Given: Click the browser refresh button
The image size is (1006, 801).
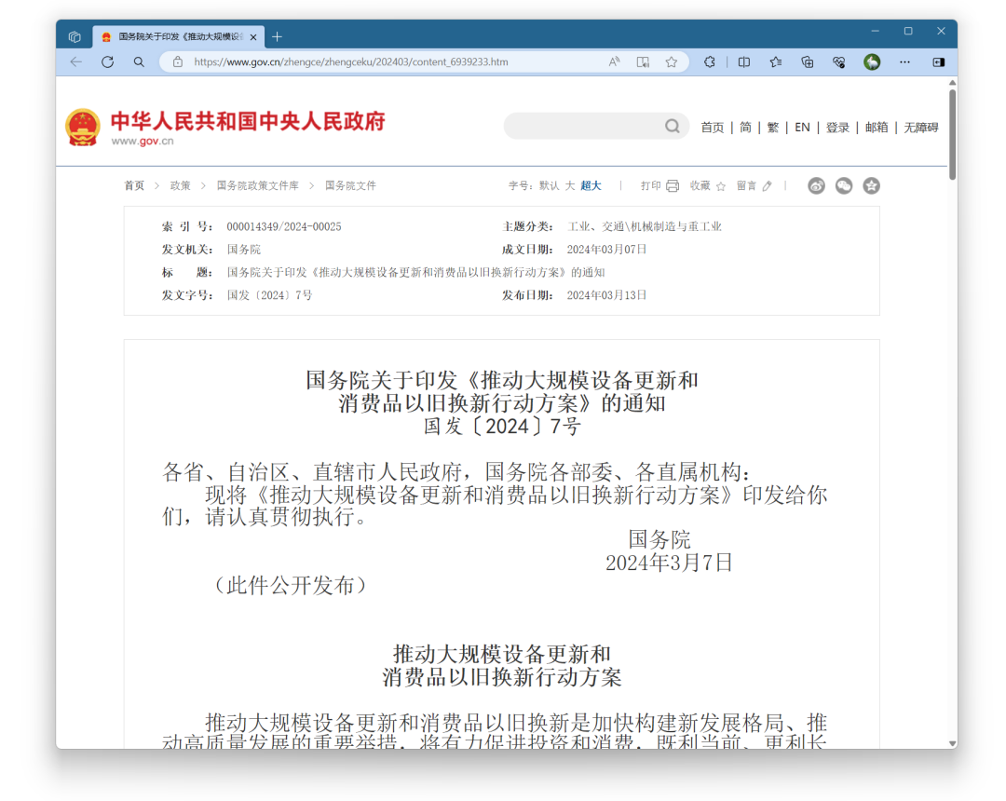Looking at the screenshot, I should click(x=107, y=62).
